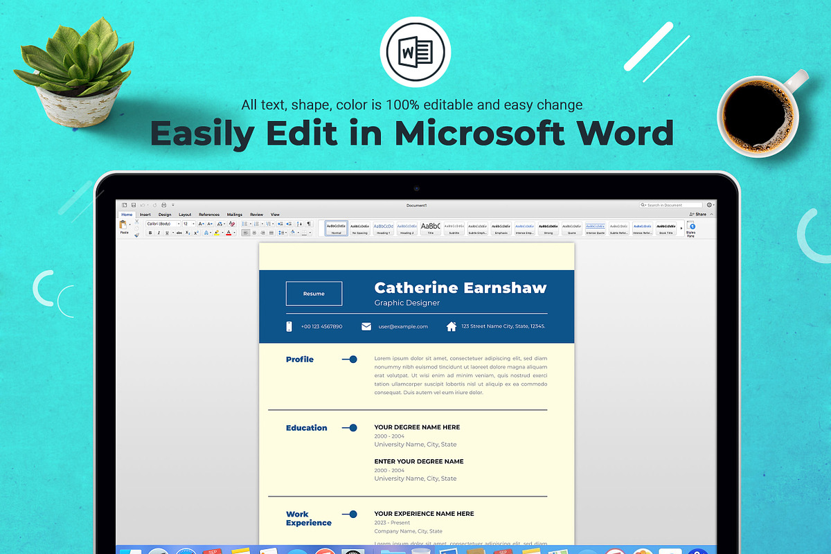Click the Decrease Indent icon
Viewport: 831px width, 554px height.
(x=280, y=224)
